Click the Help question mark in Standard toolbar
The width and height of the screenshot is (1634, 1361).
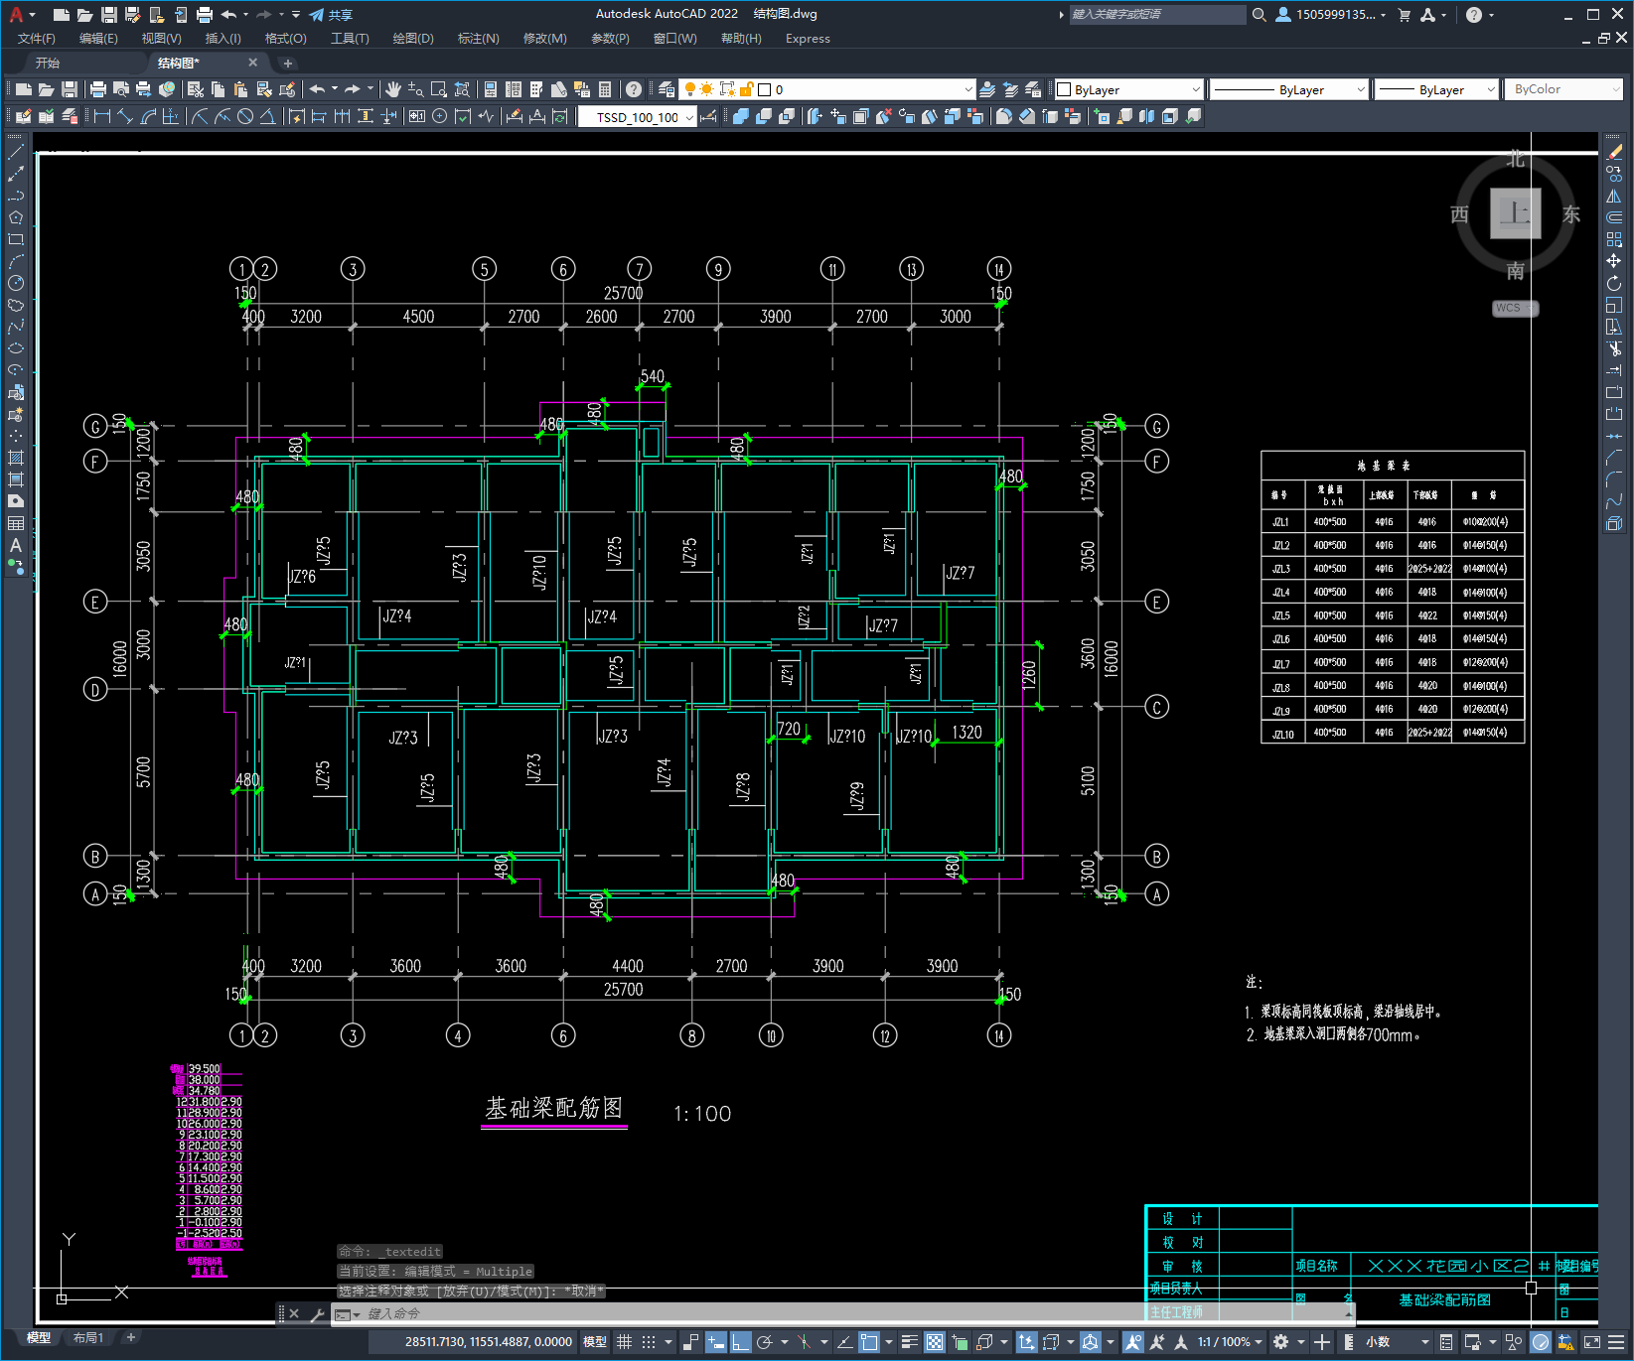point(634,89)
